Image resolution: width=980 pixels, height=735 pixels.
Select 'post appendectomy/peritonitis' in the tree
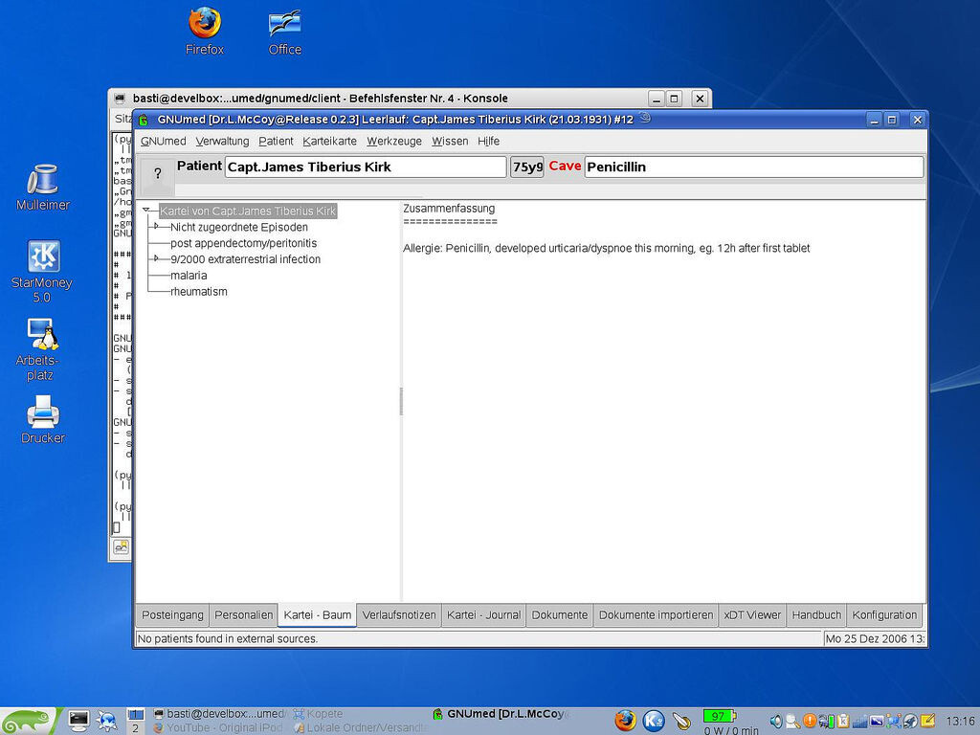[244, 243]
